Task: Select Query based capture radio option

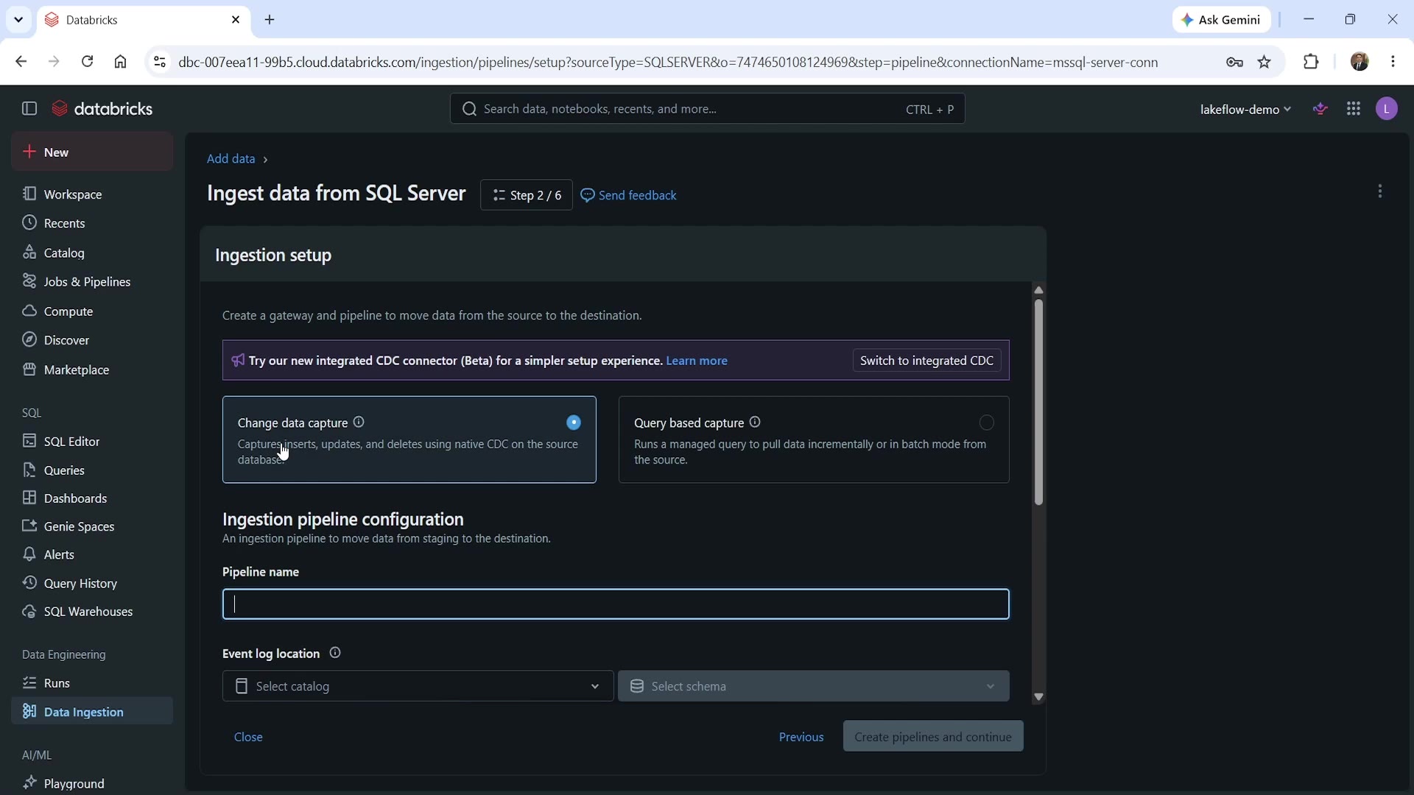Action: [x=986, y=423]
